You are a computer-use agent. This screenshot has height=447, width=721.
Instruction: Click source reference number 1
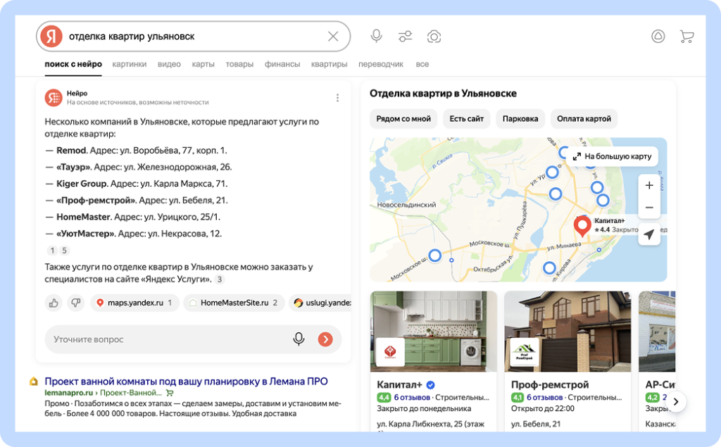click(52, 251)
